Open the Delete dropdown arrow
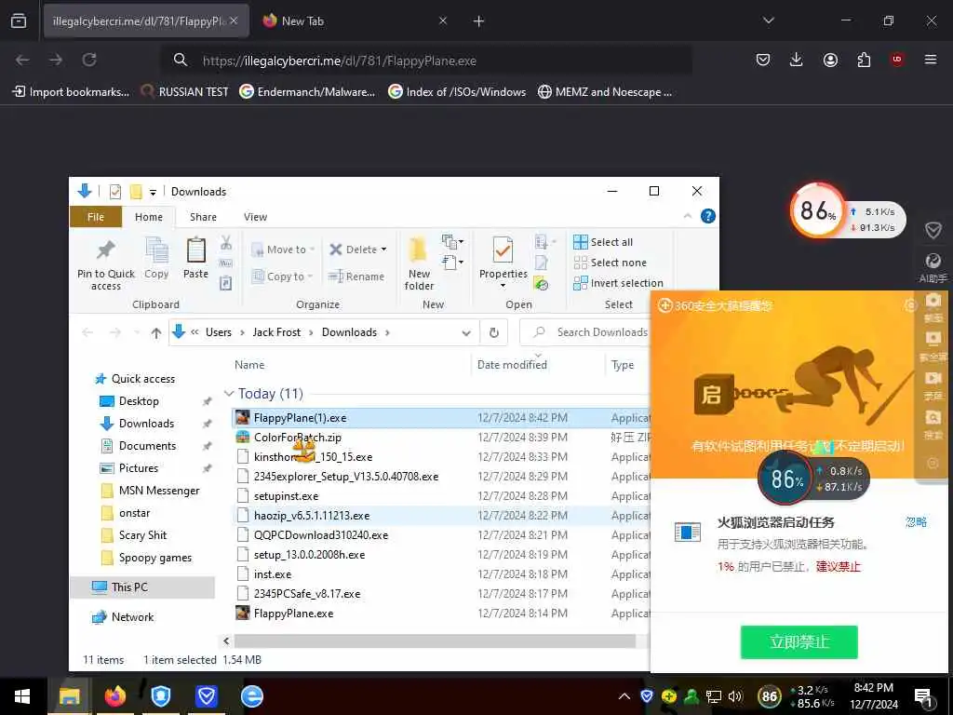Viewport: 953px width, 715px height. pos(383,250)
